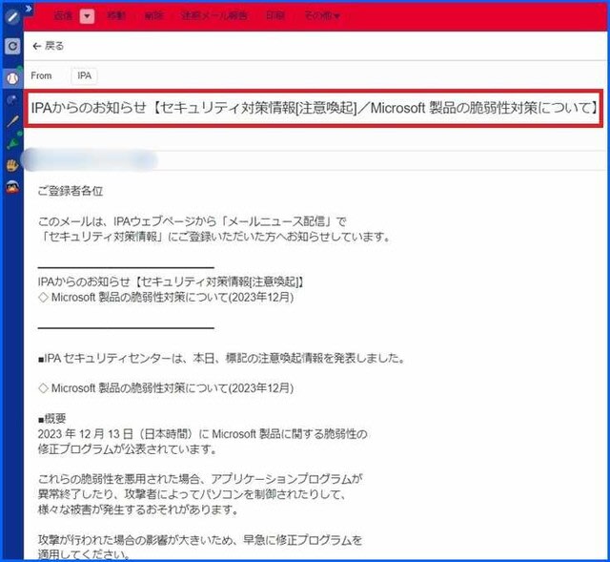The width and height of the screenshot is (610, 562).
Task: Click the 'From' label
Action: click(x=41, y=75)
